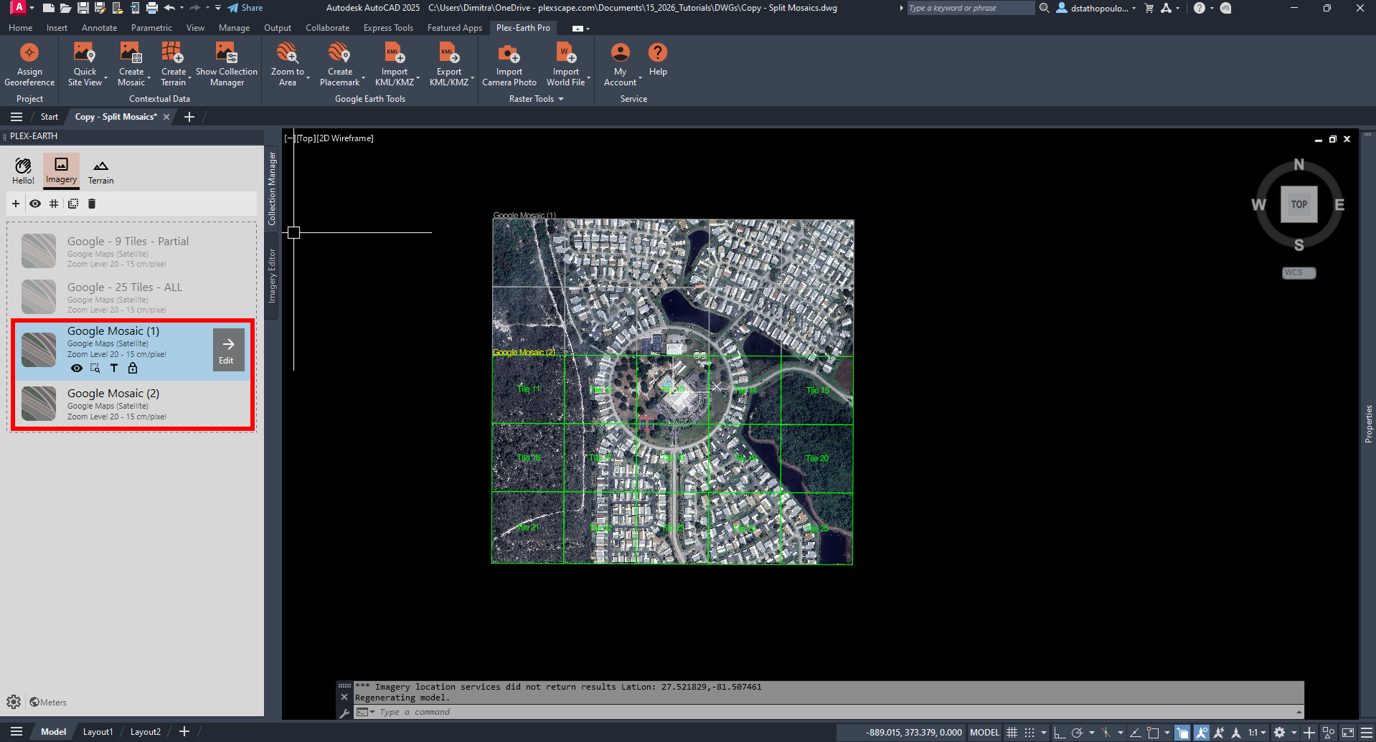1376x742 pixels.
Task: Click the MODEL button in the status bar
Action: click(x=984, y=733)
